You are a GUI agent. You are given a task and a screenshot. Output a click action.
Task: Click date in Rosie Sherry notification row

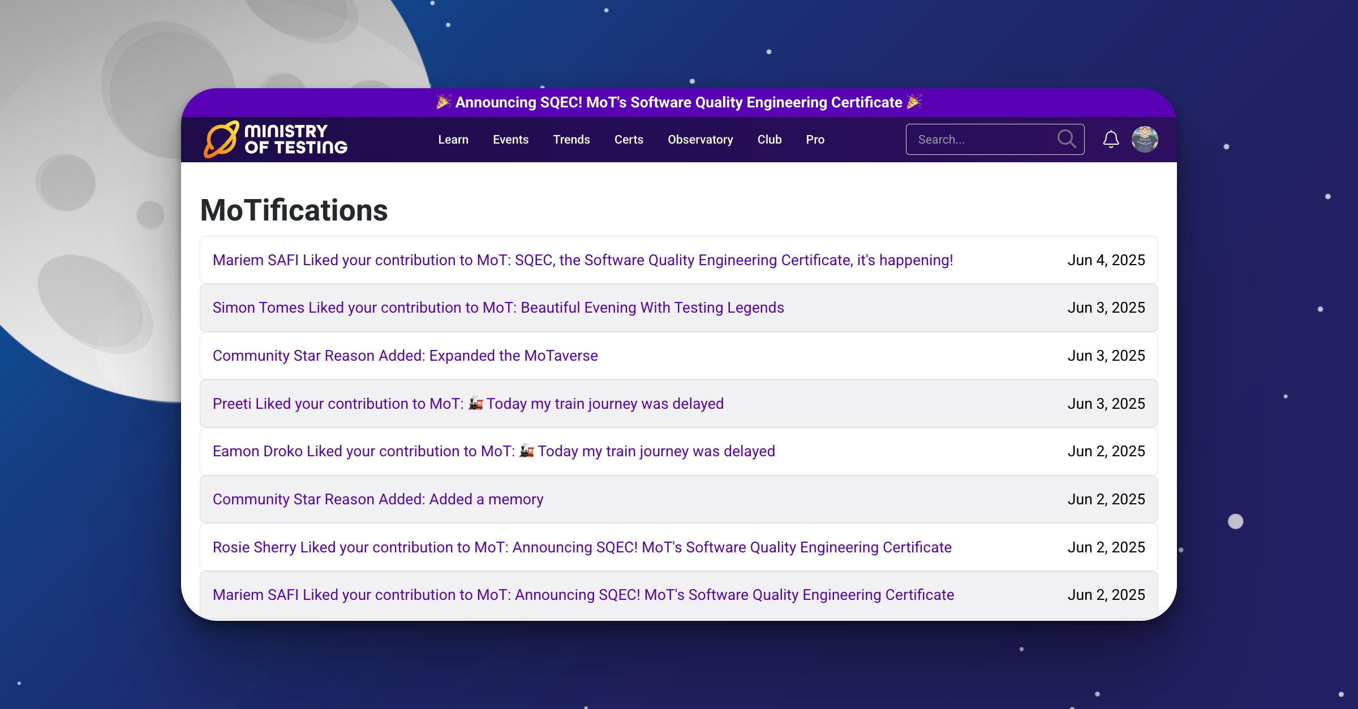click(x=1106, y=547)
